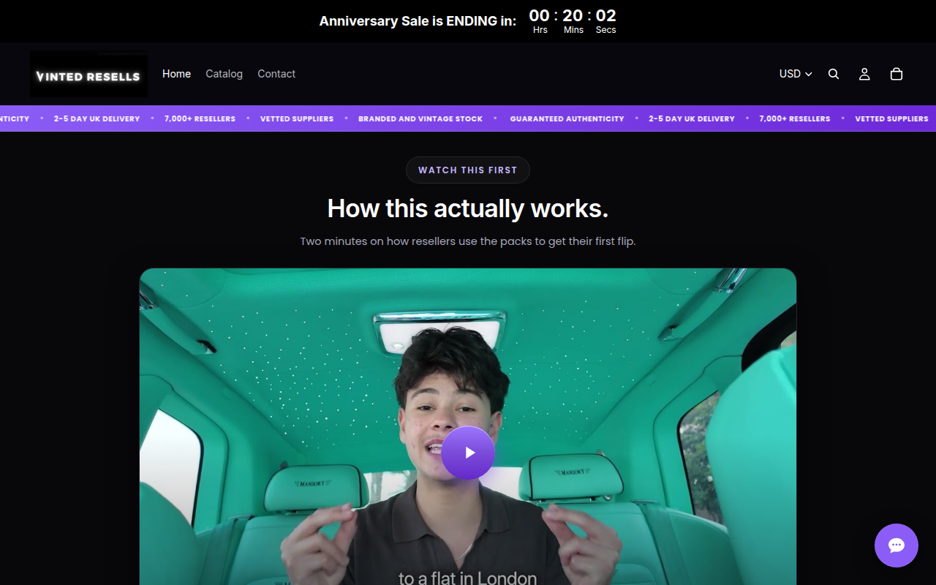
Task: Click 'VETTED SUPPLIERS' after first 7,000+ RESELLERS
Action: [297, 118]
